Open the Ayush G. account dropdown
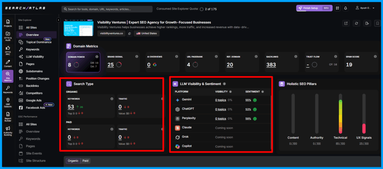This screenshot has width=383, height=169. [x=365, y=8]
